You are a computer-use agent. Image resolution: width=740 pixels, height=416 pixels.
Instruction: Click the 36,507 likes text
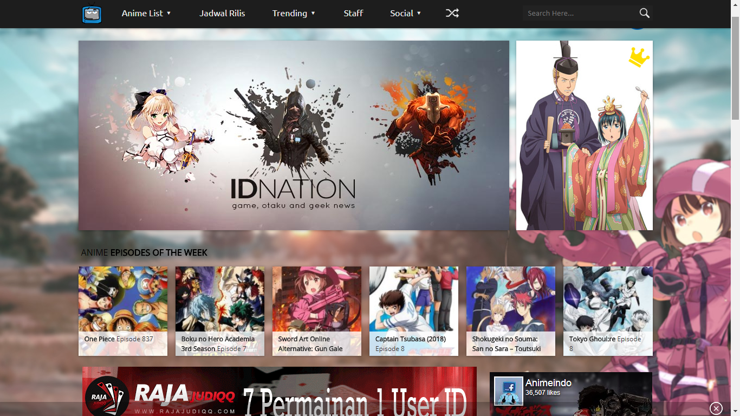(x=543, y=393)
